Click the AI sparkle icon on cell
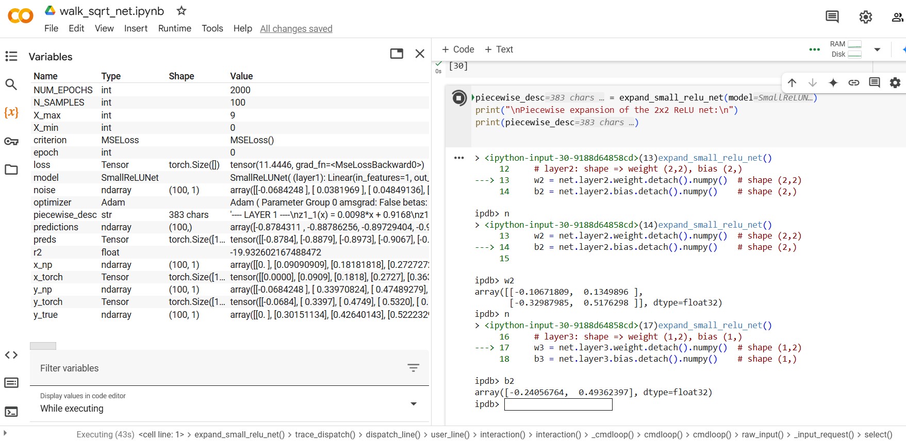906x441 pixels. click(x=833, y=82)
